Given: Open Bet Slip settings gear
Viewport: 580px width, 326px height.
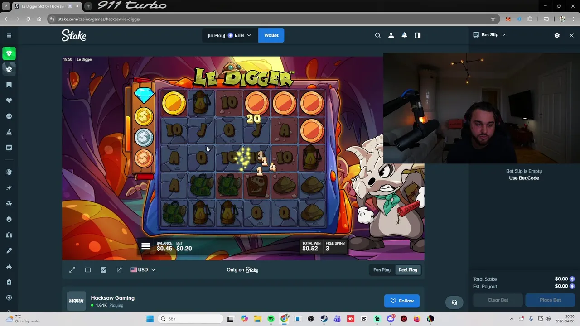Looking at the screenshot, I should (557, 35).
